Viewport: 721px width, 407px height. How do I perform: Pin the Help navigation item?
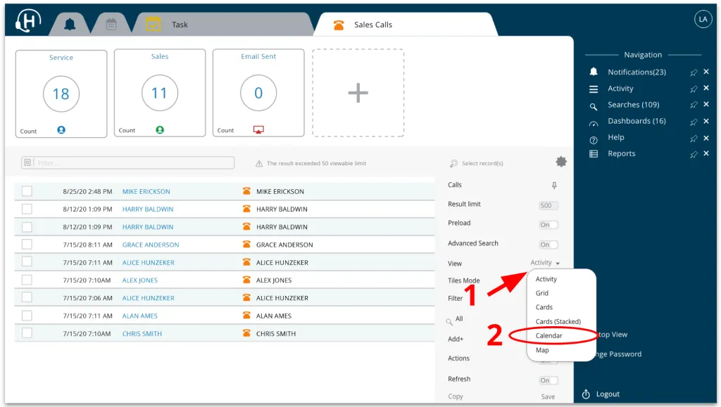click(x=694, y=138)
